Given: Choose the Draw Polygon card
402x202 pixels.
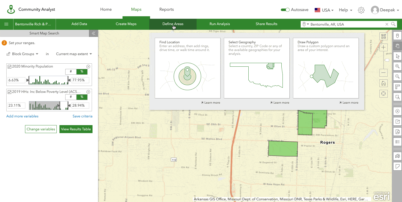Looking at the screenshot, I should coord(326,68).
